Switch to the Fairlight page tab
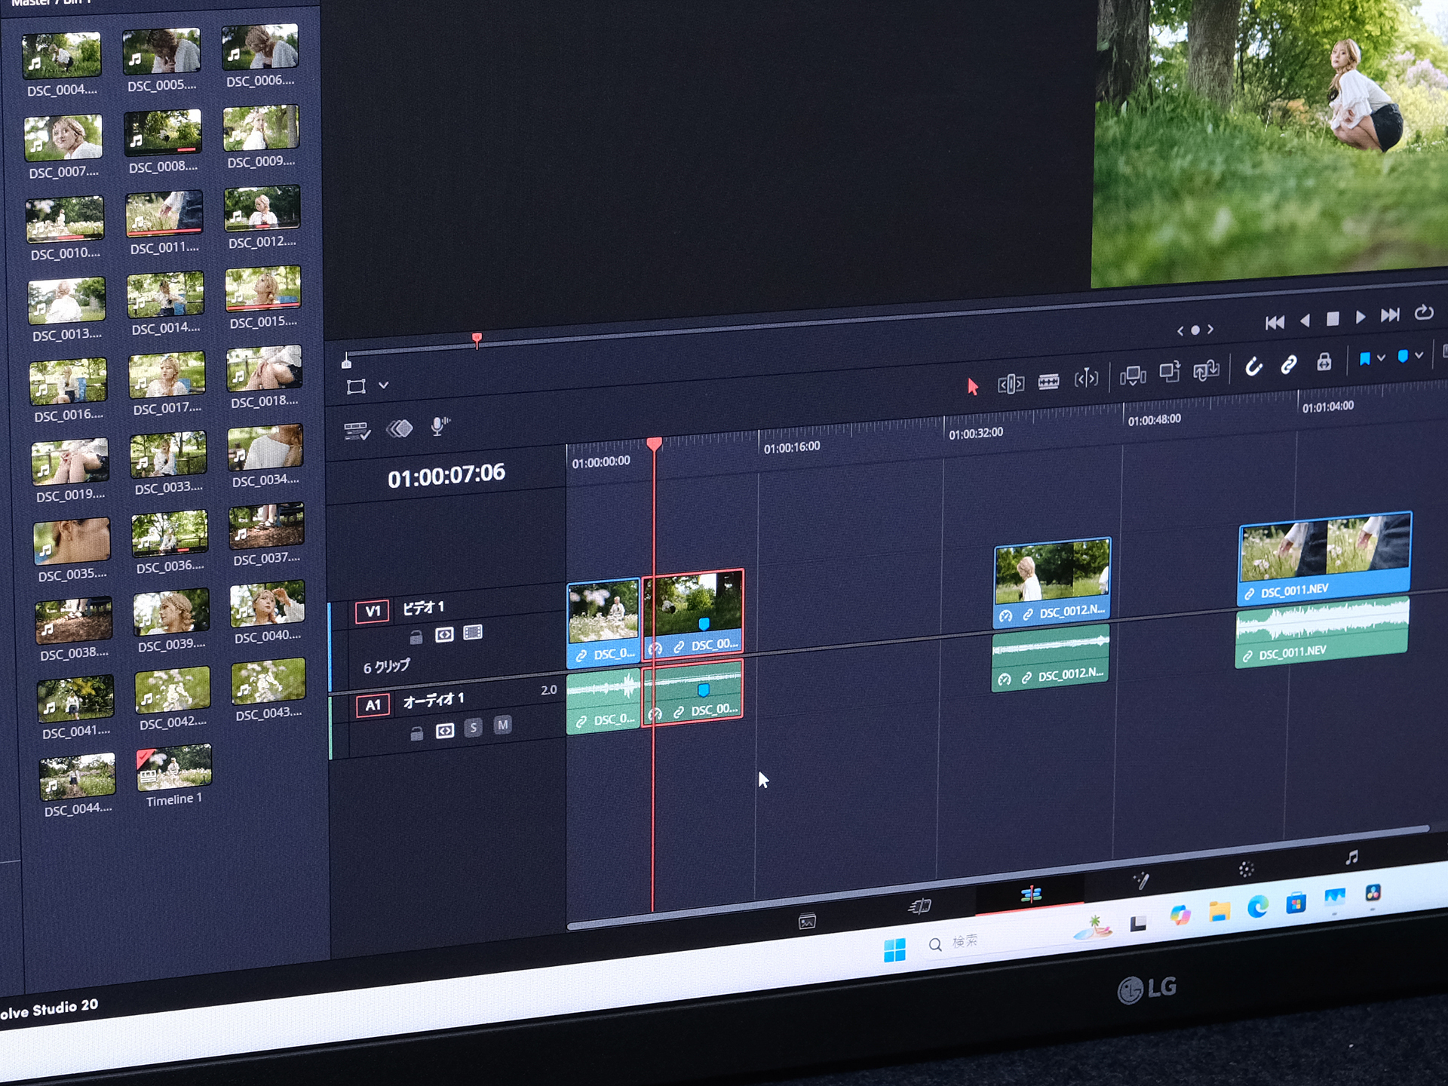The image size is (1448, 1086). coord(1351,857)
